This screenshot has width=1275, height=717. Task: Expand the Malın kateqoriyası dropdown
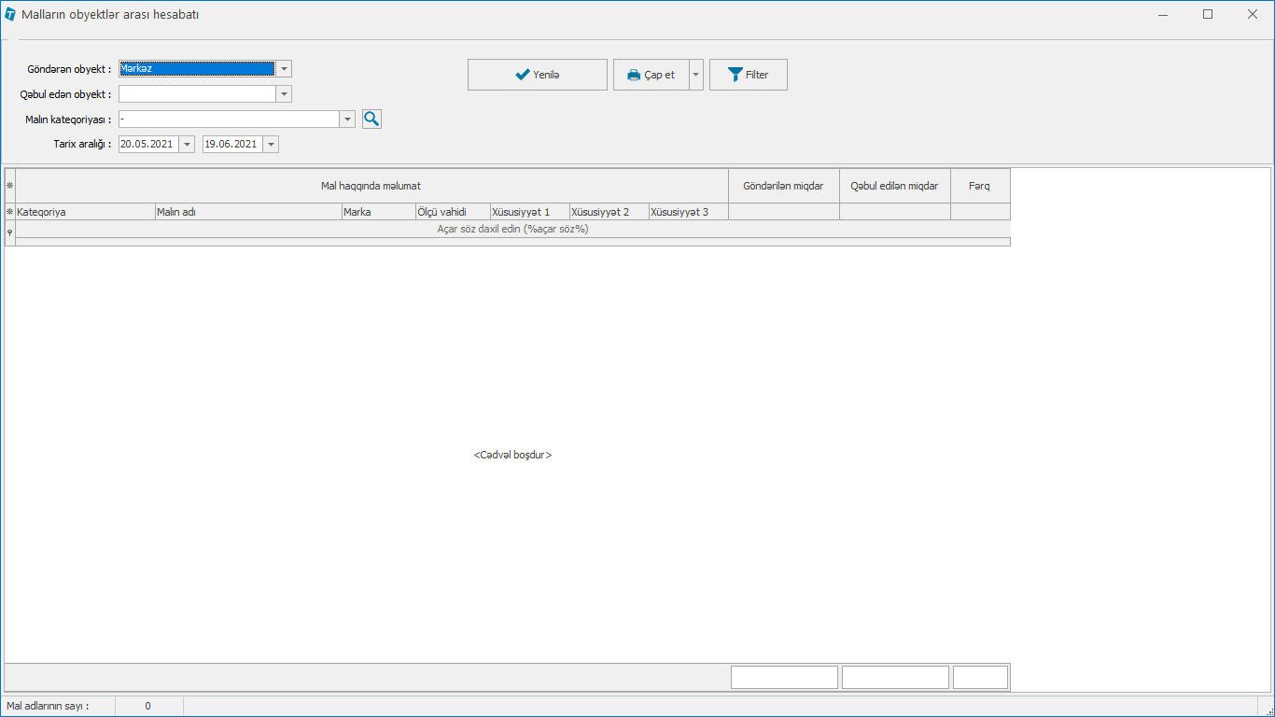(x=348, y=119)
